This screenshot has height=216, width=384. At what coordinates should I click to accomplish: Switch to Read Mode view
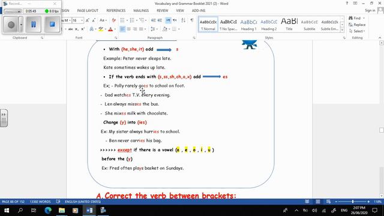pyautogui.click(x=307, y=202)
